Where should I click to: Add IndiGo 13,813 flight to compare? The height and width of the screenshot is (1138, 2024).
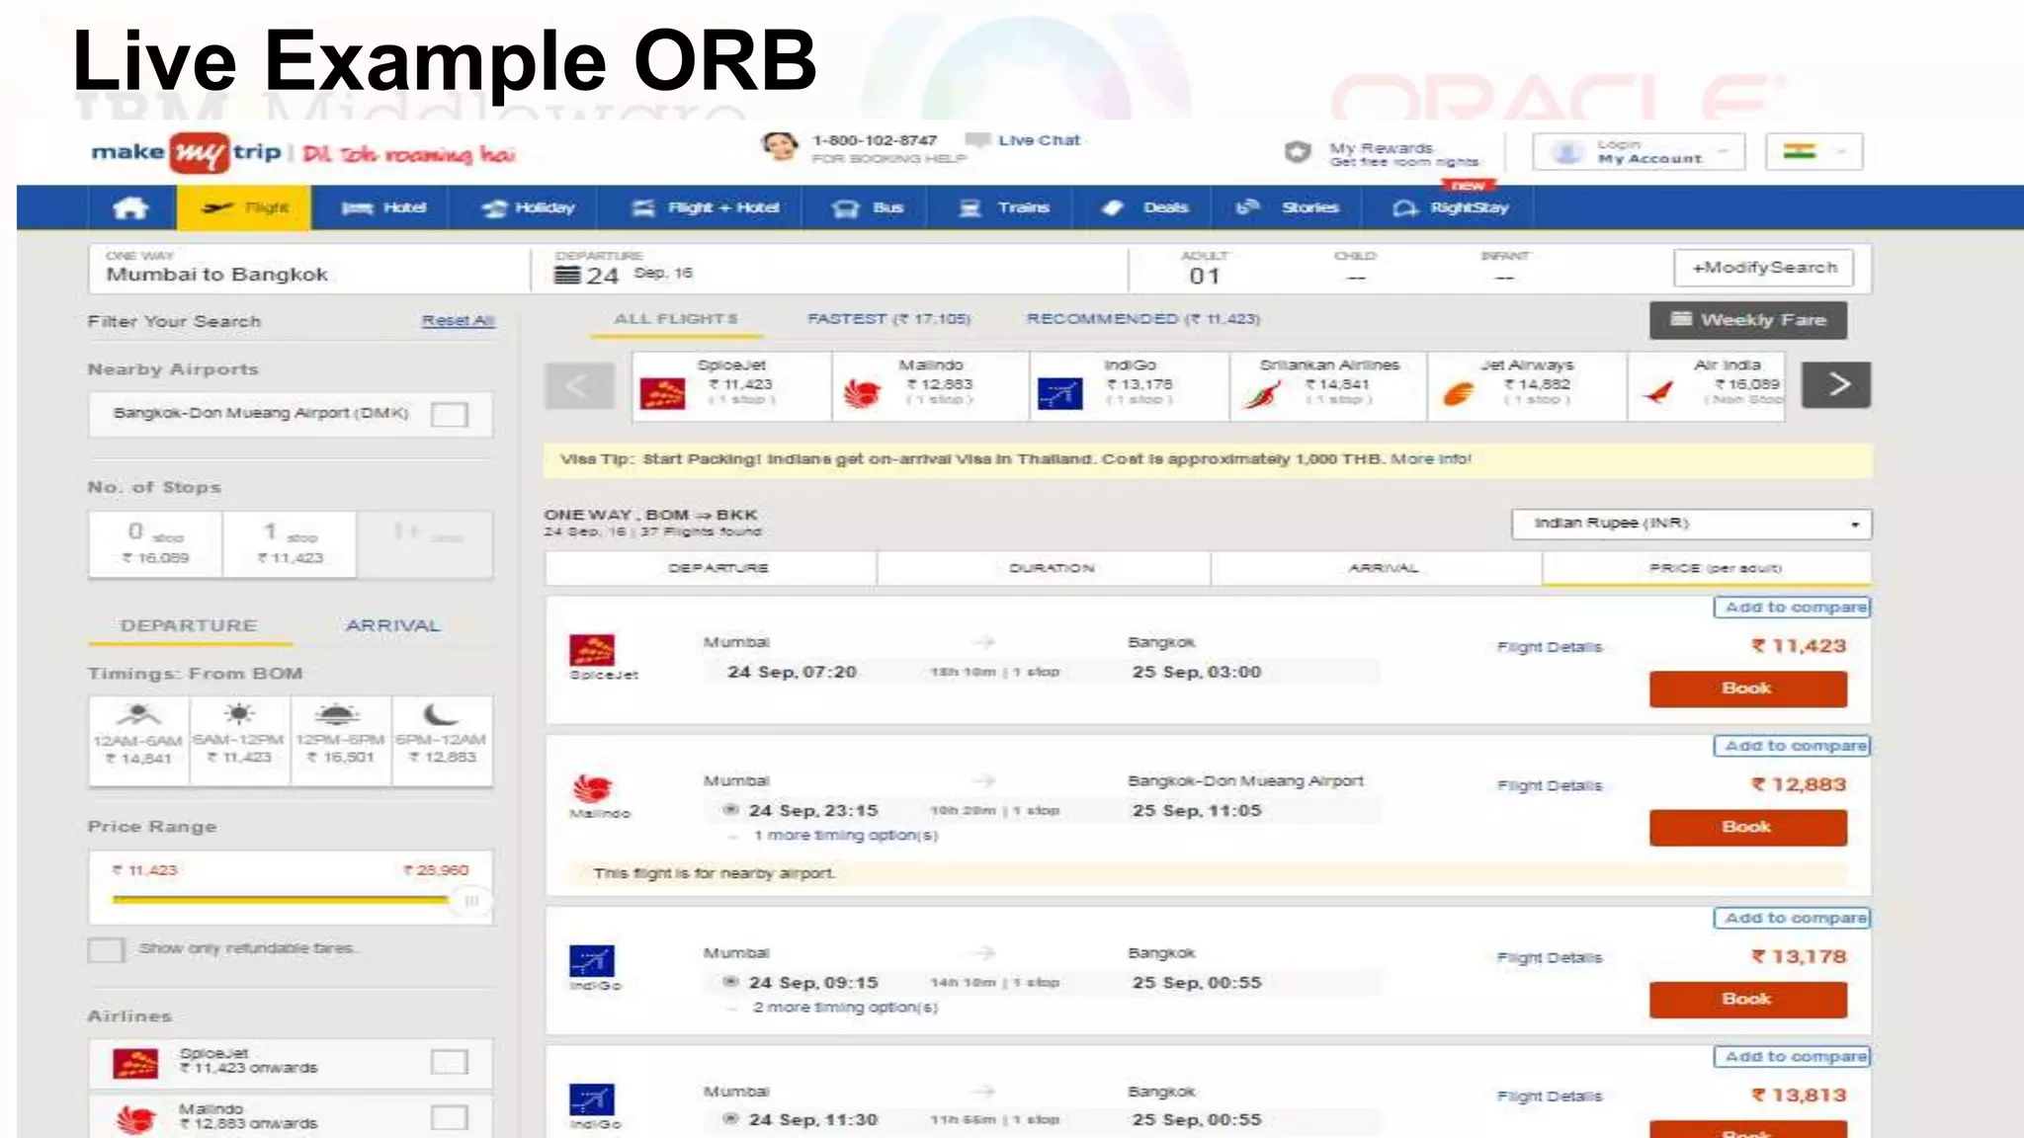tap(1793, 1056)
